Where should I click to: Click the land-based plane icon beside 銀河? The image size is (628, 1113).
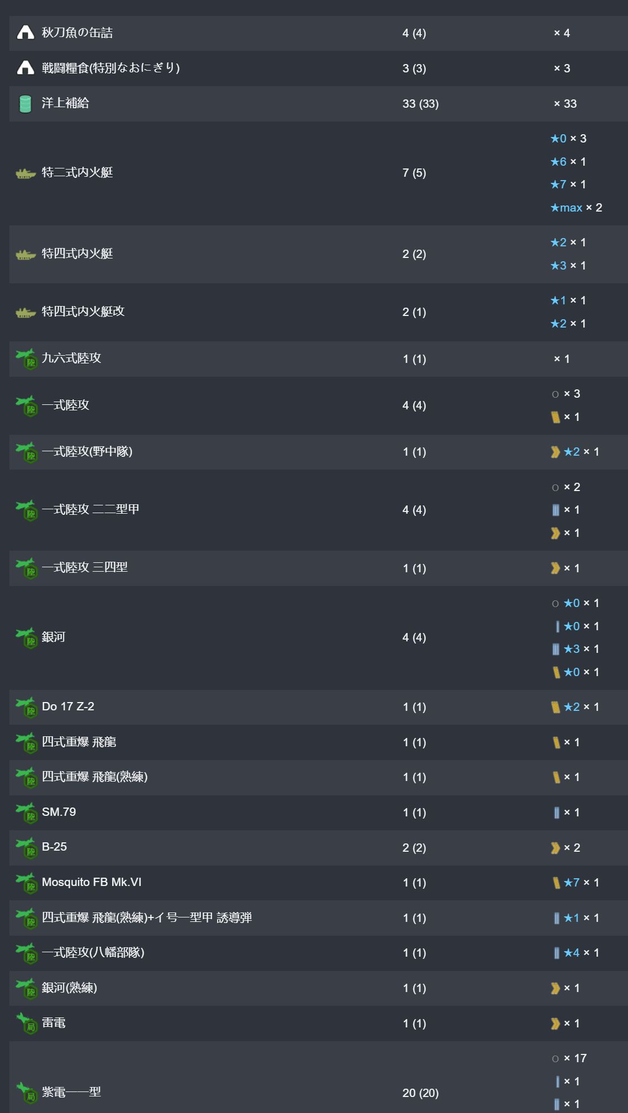tap(27, 637)
